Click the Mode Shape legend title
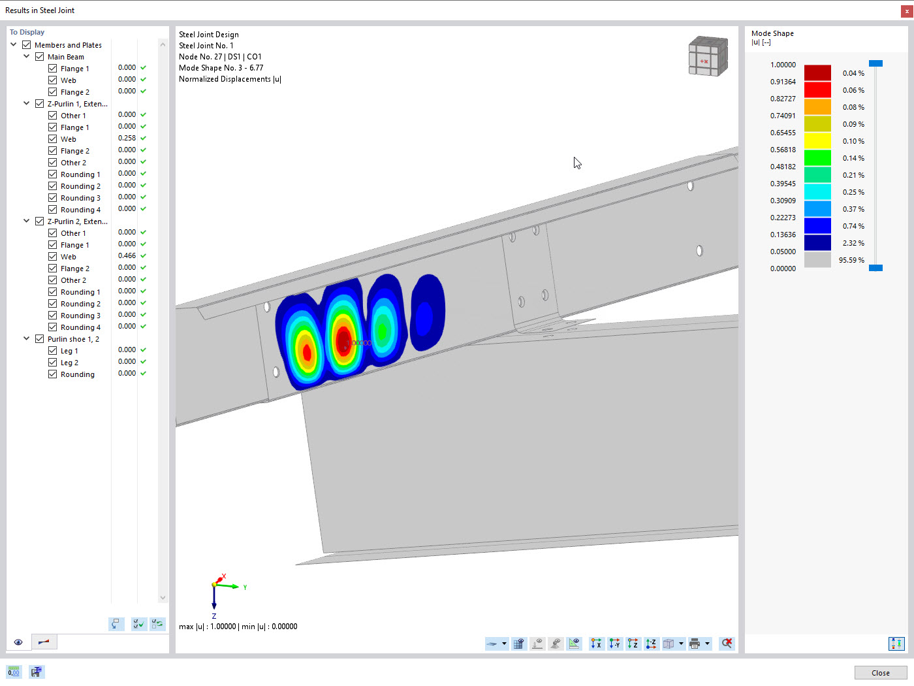 click(772, 33)
